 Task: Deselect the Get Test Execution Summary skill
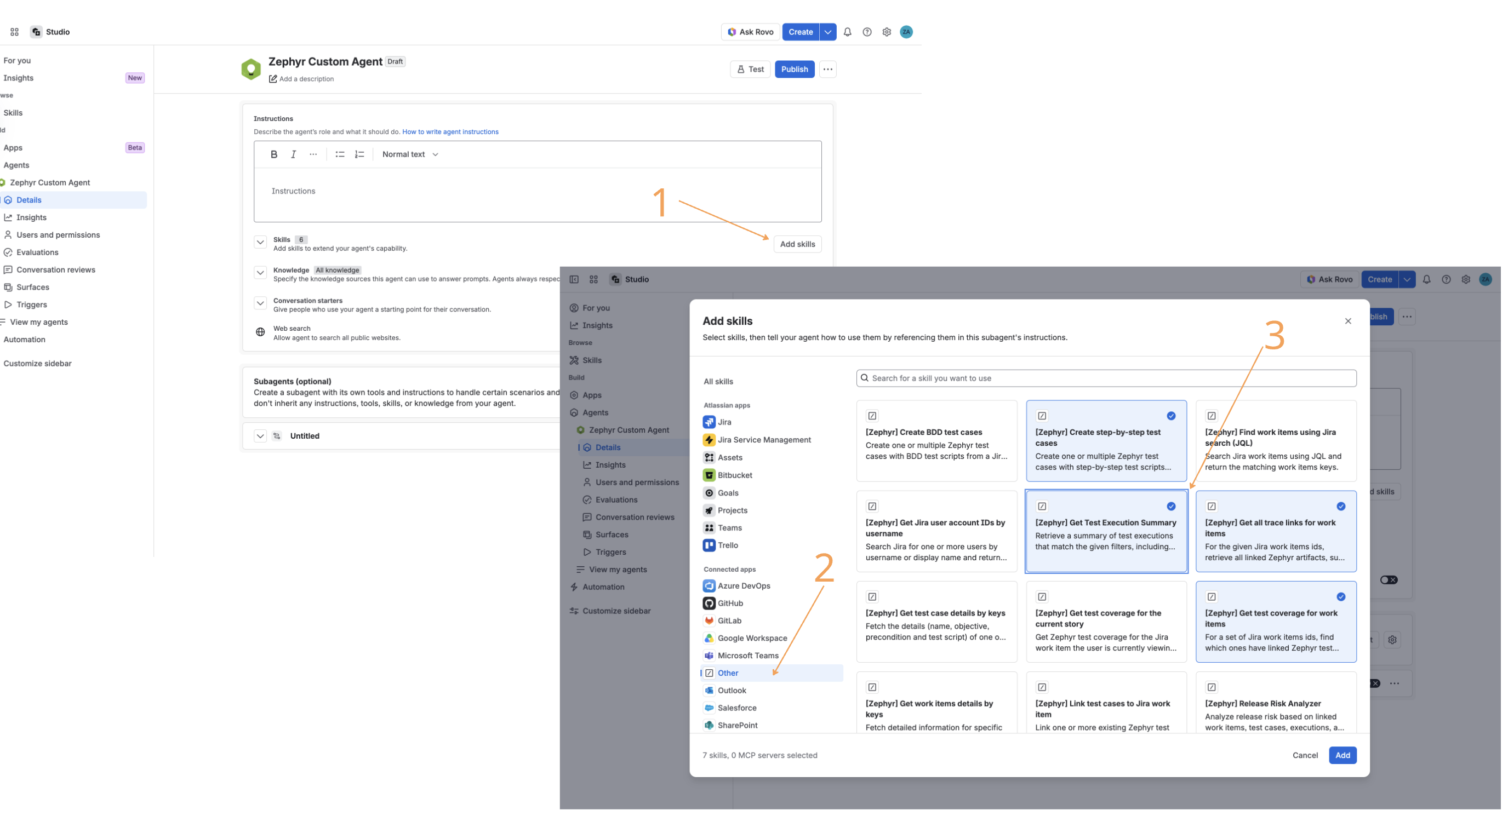click(1106, 532)
